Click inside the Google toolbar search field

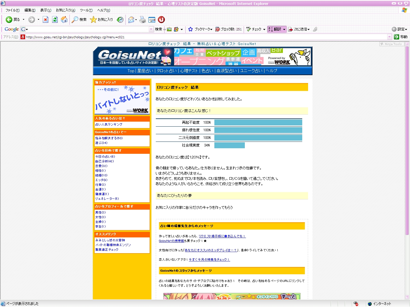coord(89,29)
